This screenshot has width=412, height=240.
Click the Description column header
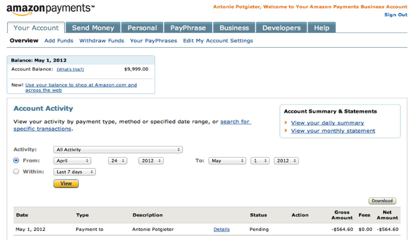[x=148, y=215]
